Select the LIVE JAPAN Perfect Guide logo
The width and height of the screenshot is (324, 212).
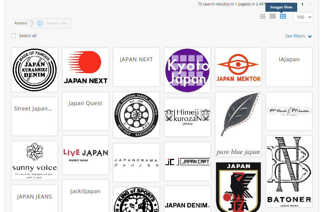click(85, 155)
